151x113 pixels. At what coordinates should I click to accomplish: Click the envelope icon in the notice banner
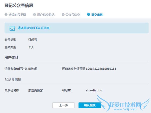click(12, 28)
